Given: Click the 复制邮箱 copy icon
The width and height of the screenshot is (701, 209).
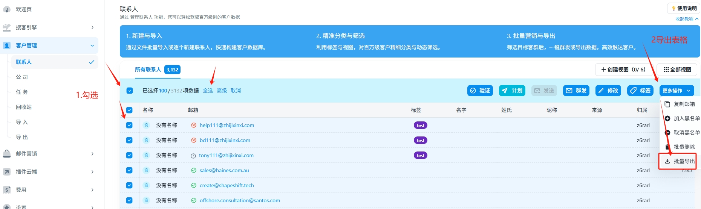Looking at the screenshot, I should tap(667, 104).
